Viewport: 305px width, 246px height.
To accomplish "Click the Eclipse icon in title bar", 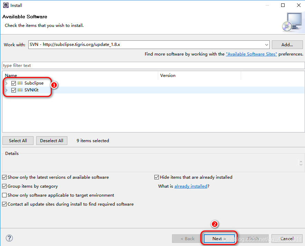I will (x=6, y=5).
